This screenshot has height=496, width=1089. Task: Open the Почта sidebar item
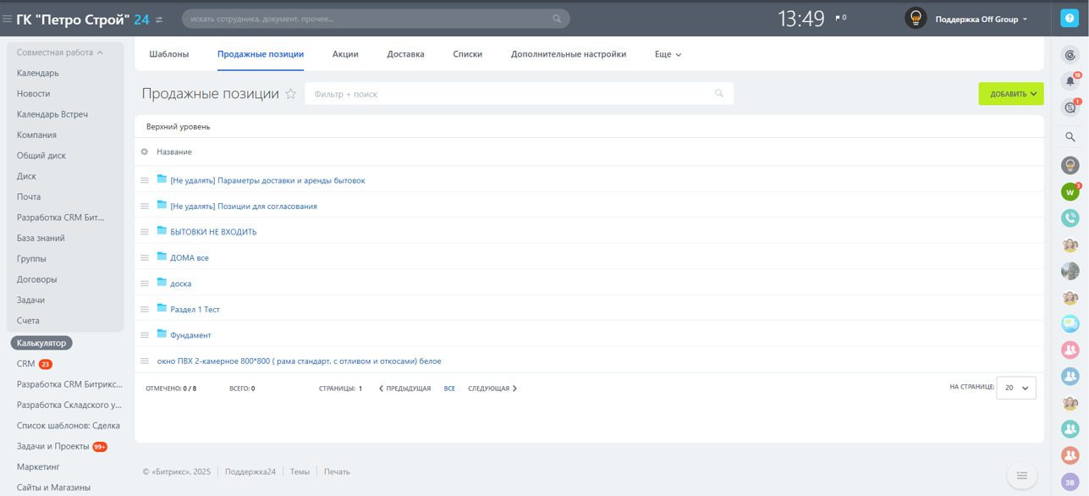click(x=29, y=197)
